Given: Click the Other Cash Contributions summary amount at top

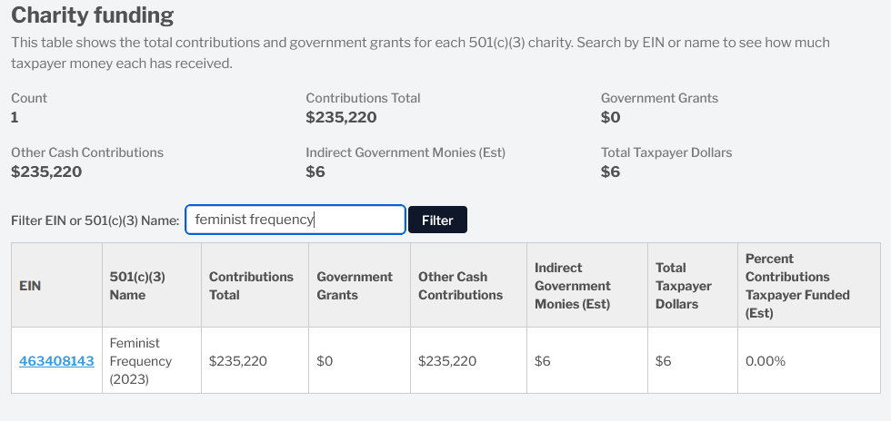Looking at the screenshot, I should click(46, 171).
